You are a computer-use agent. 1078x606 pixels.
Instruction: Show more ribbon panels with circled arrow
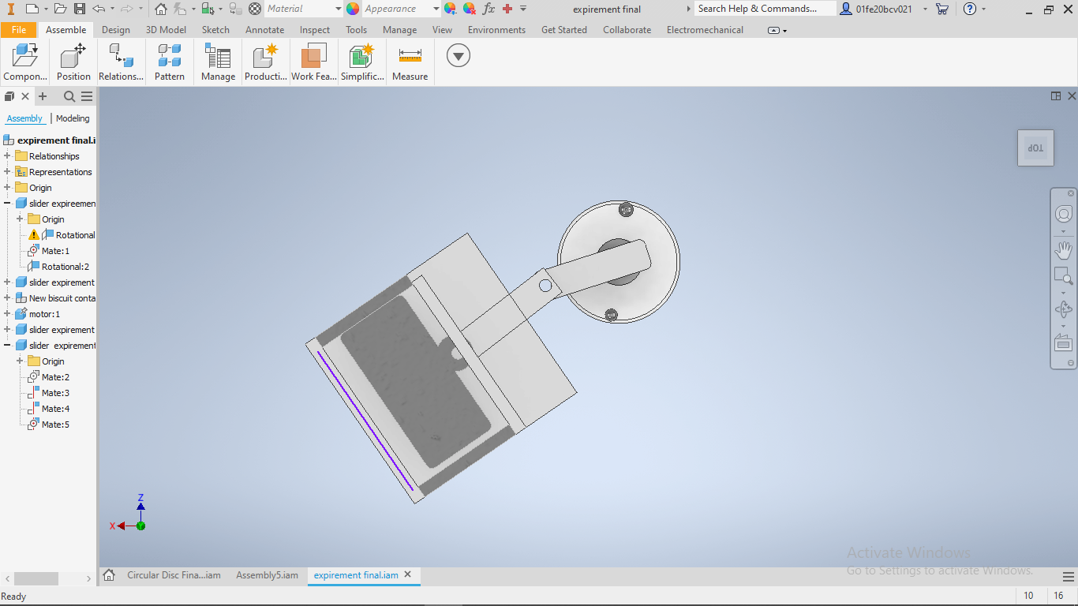(x=459, y=55)
